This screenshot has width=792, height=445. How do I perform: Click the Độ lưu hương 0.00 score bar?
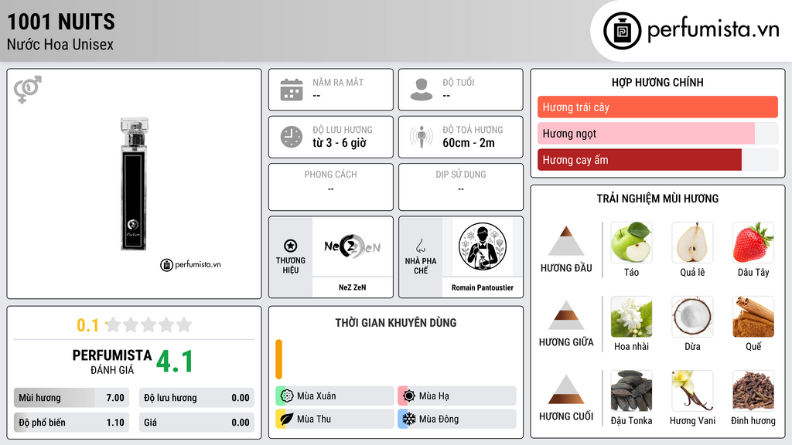pyautogui.click(x=196, y=398)
